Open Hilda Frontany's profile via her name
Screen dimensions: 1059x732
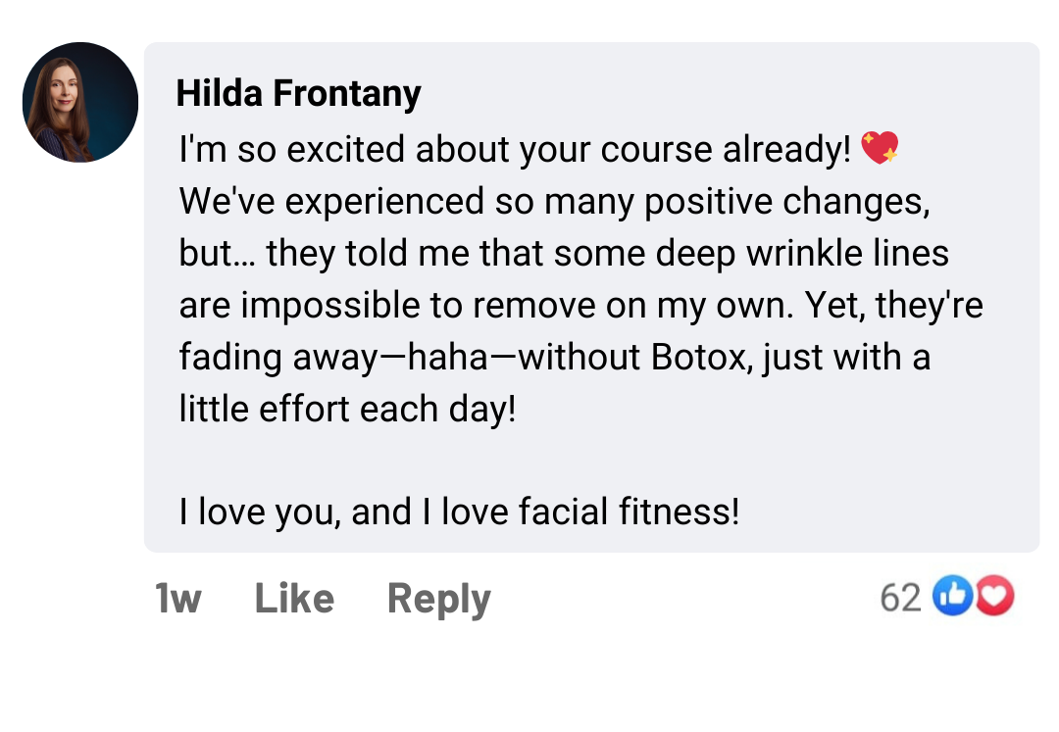pyautogui.click(x=298, y=93)
